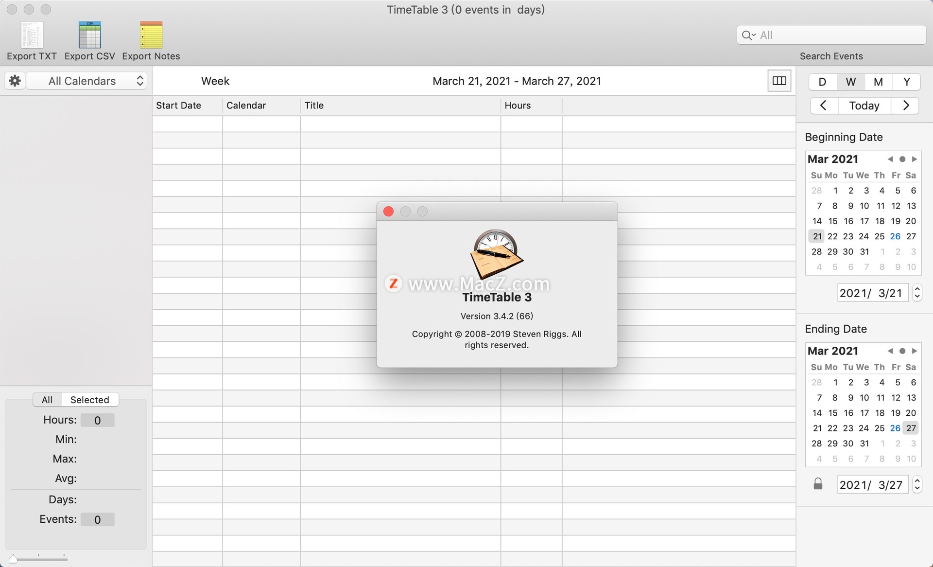Show next month in Beginning Date calendar
Viewport: 933px width, 567px height.
coord(915,159)
